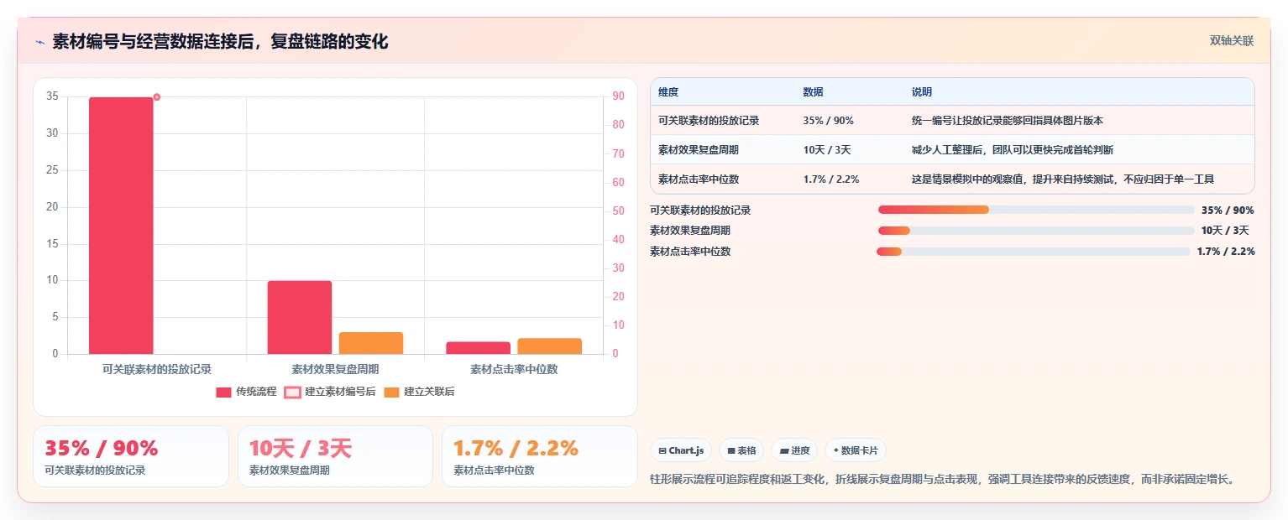
Task: Click the x-axis label 可关联素材的投放记录
Action: tap(157, 369)
